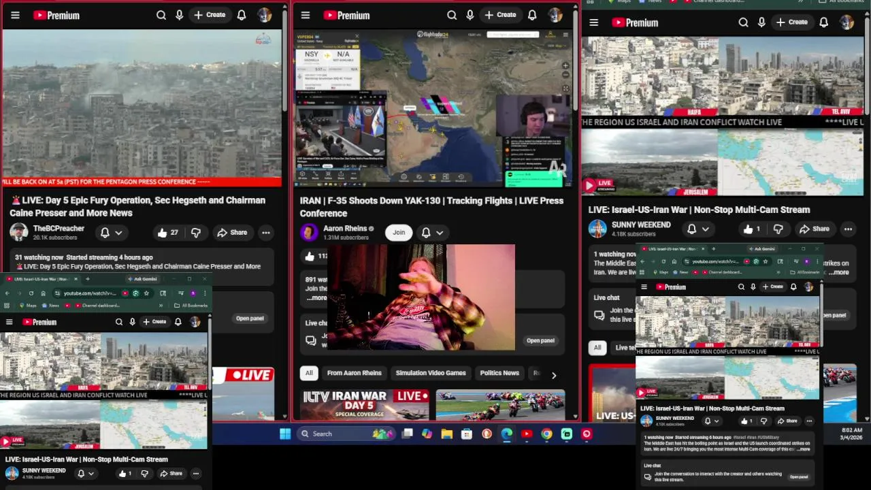Open panel button in Aaron Rheins live chat
This screenshot has height=490, width=871.
540,340
